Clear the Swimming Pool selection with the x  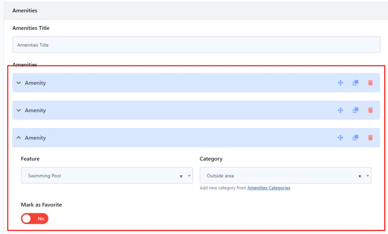pyautogui.click(x=181, y=176)
